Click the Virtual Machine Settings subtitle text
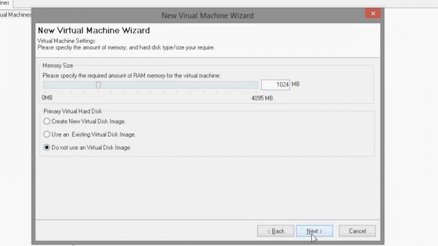 click(x=66, y=41)
